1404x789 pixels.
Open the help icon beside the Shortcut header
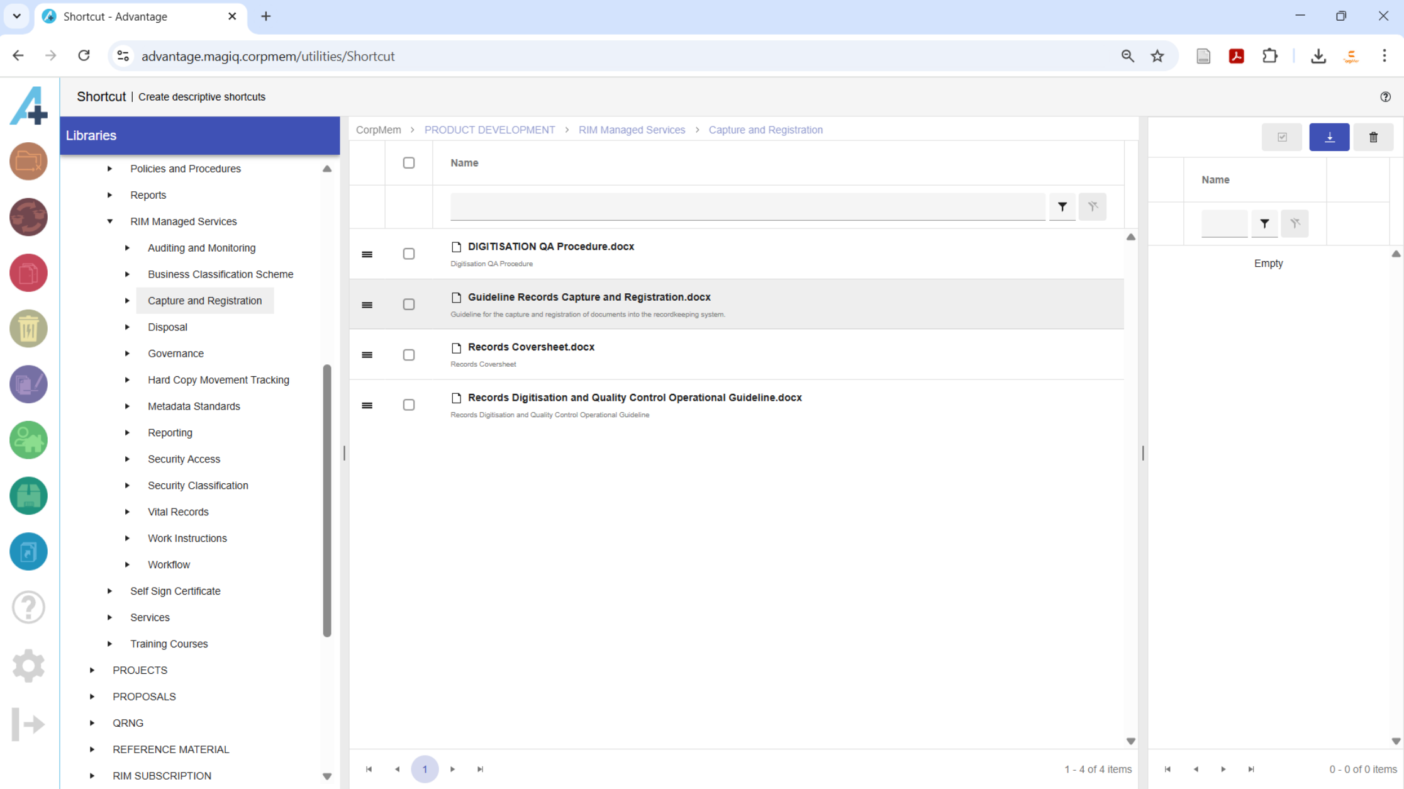1386,96
